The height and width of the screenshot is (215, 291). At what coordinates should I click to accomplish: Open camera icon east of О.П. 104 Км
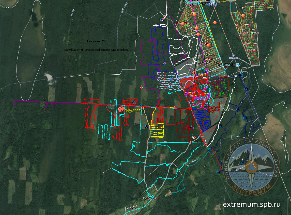click(241, 75)
